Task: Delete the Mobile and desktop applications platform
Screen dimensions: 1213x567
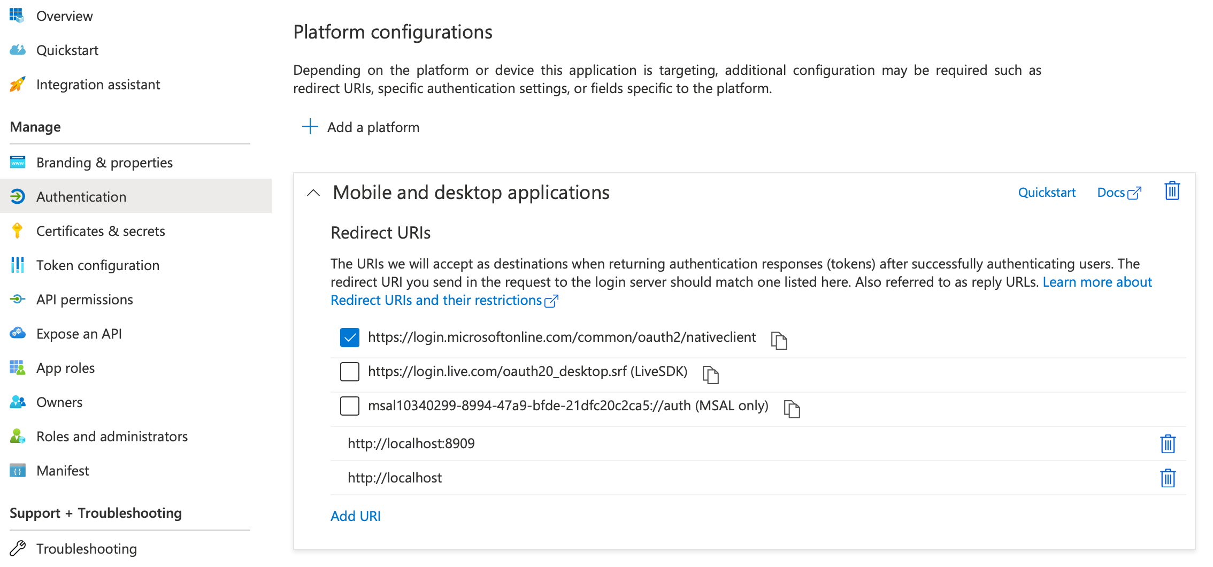Action: pyautogui.click(x=1172, y=191)
